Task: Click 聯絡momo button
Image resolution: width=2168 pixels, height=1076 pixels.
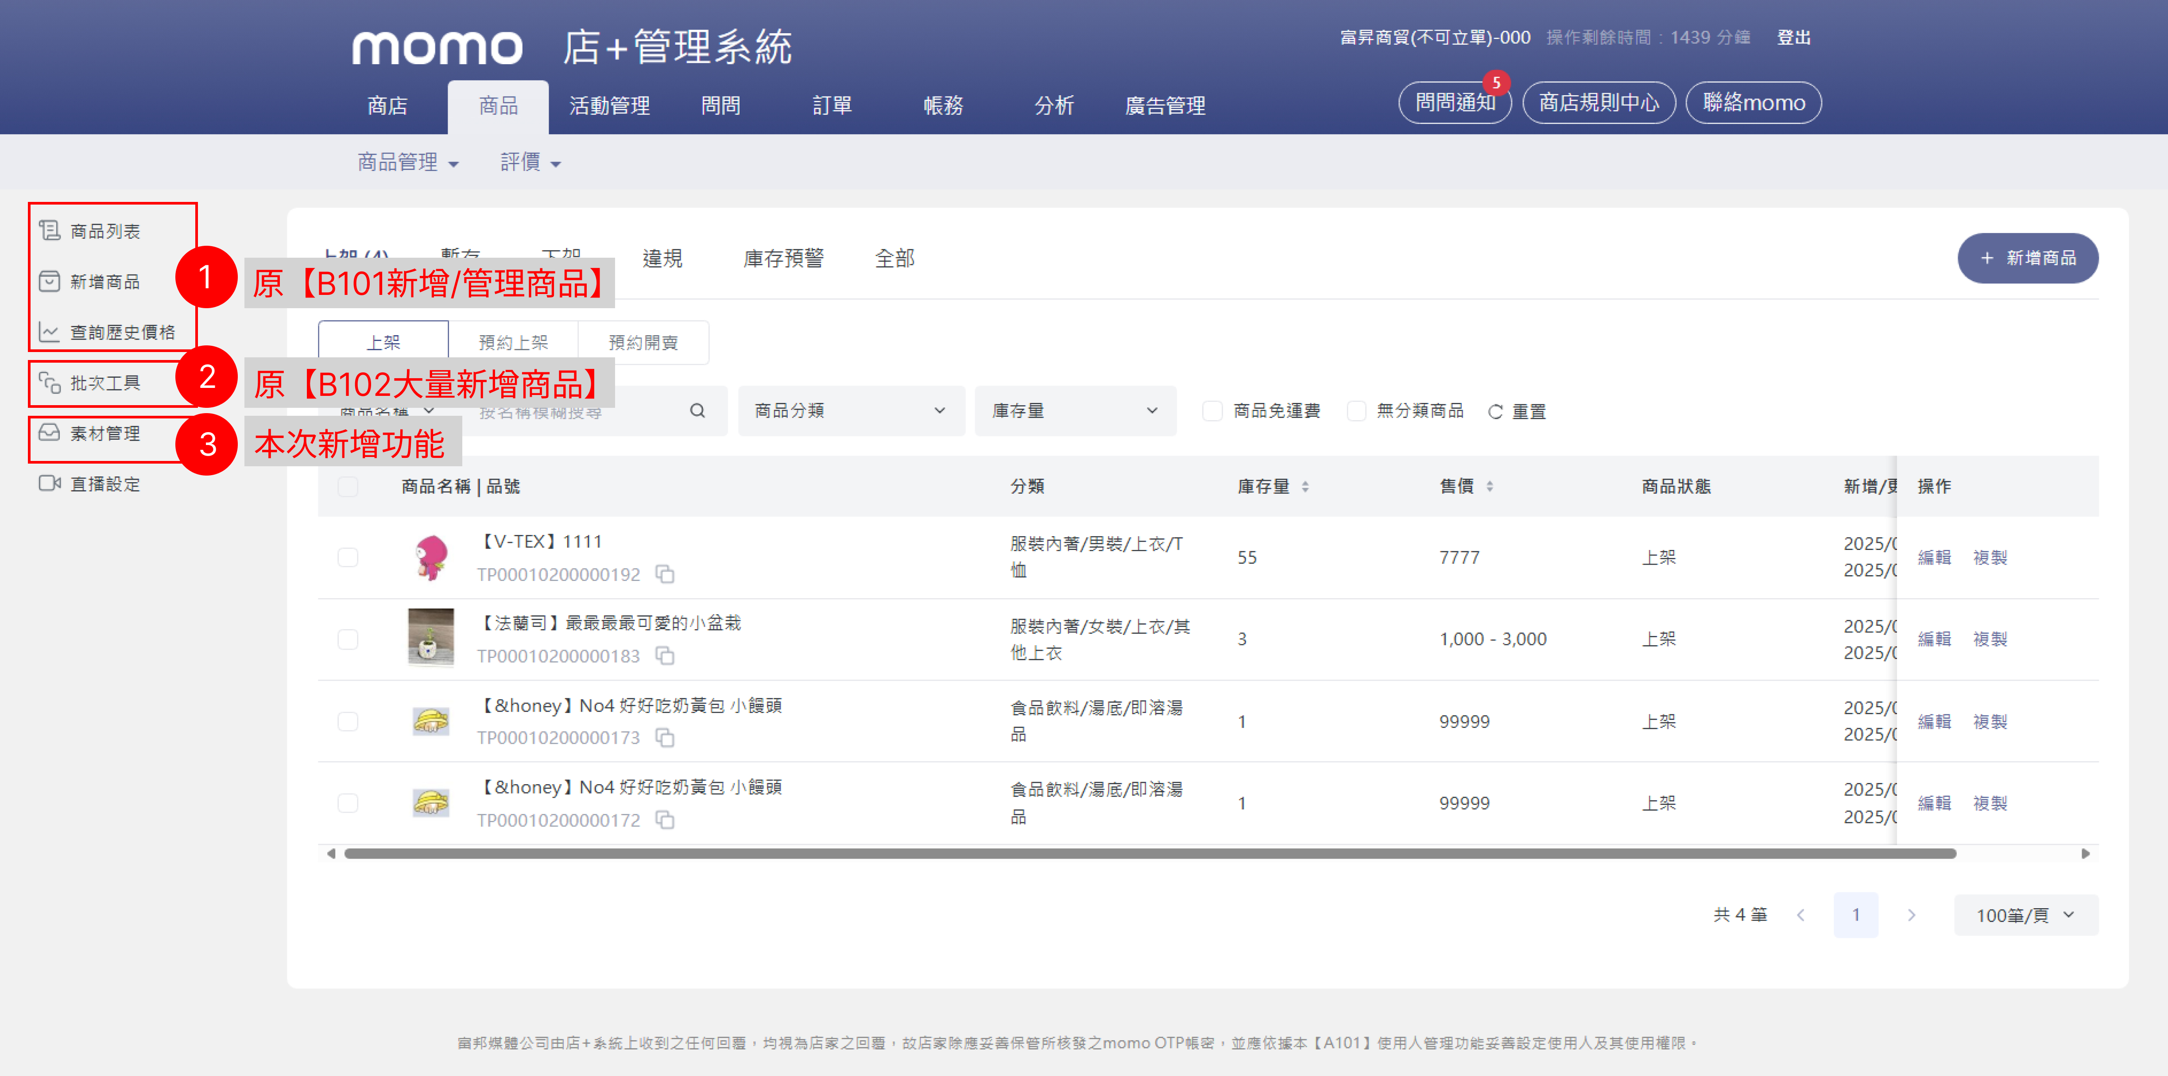Action: point(1753,103)
